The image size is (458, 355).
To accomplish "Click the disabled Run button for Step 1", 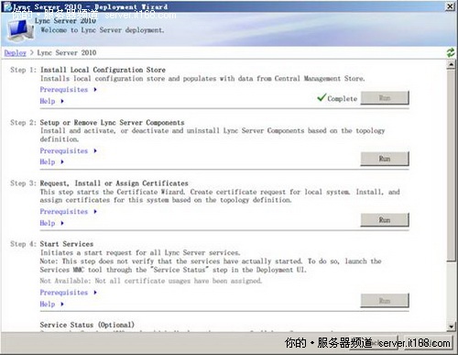I will 385,98.
